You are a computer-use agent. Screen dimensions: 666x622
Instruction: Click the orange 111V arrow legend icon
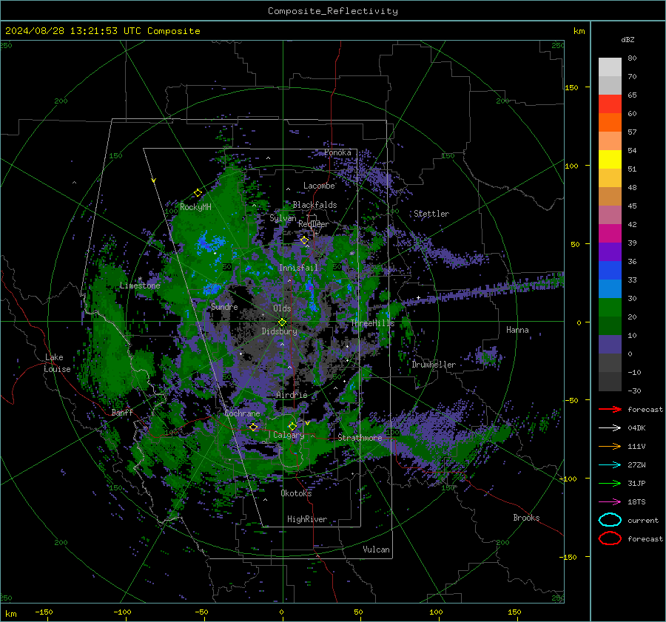tap(610, 446)
